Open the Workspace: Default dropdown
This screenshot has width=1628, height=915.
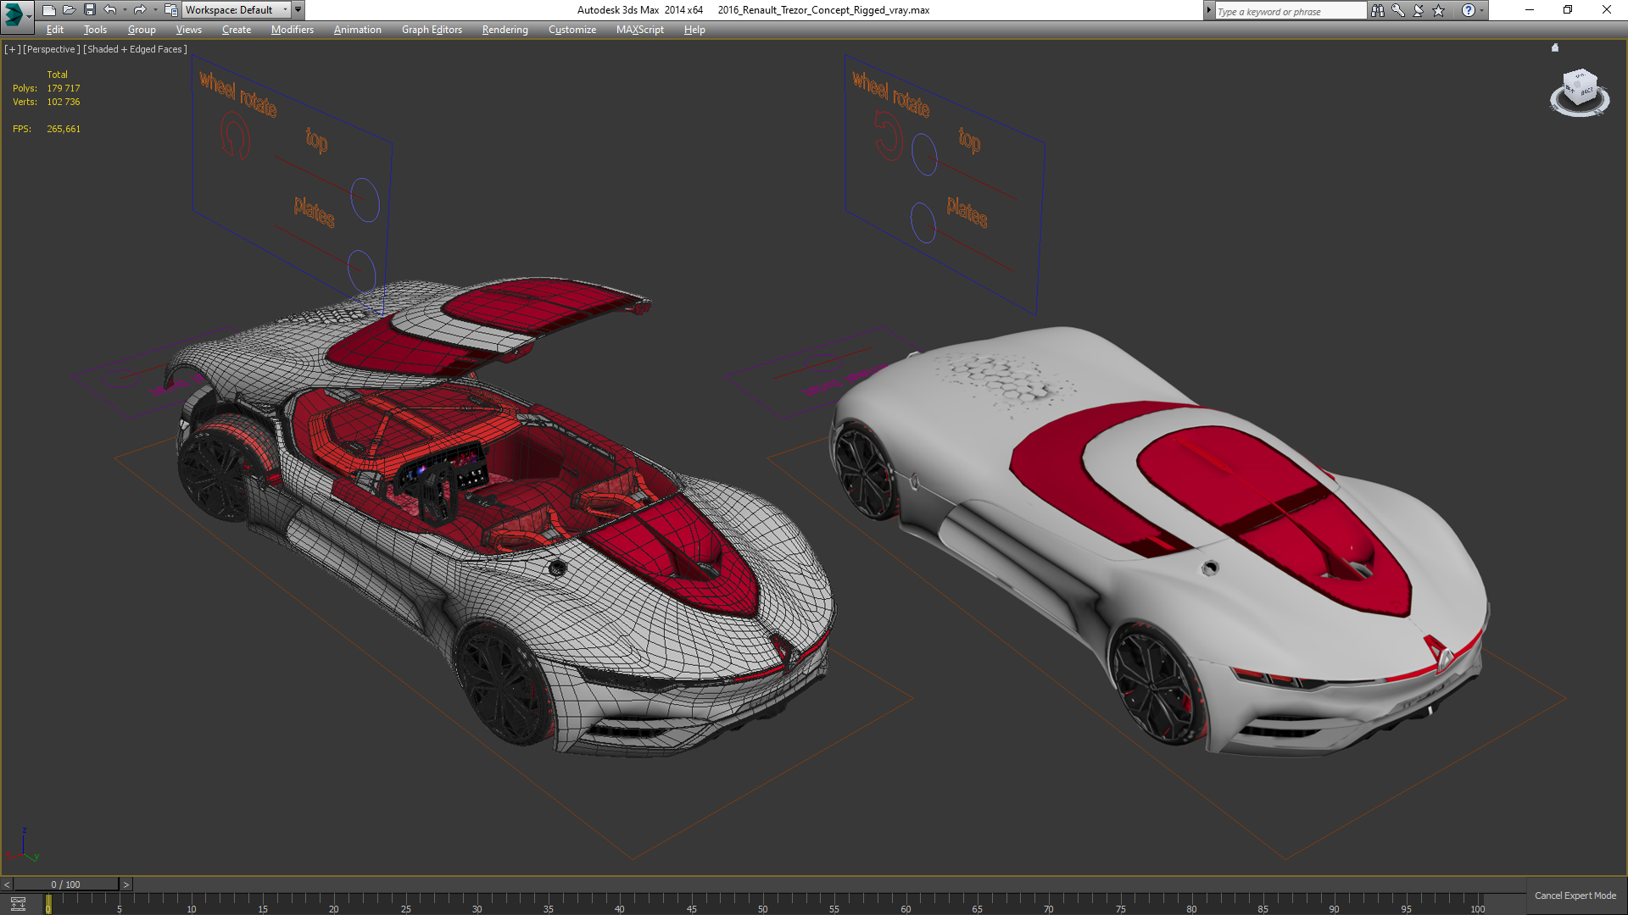[237, 10]
